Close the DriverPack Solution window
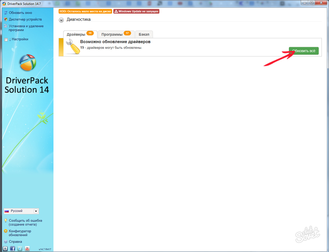 click(x=321, y=3)
